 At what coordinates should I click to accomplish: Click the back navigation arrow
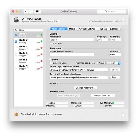pos(26,12)
